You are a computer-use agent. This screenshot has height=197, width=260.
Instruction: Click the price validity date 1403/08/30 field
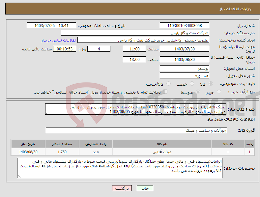click(x=185, y=59)
